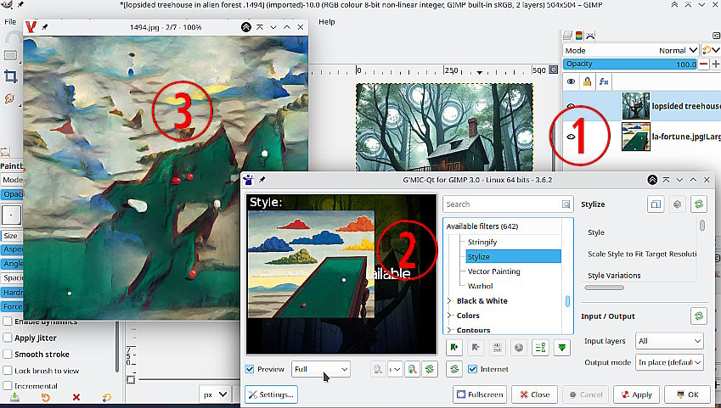Click zoom in icon under G'MIC preview
Image resolution: width=721 pixels, height=408 pixels.
click(412, 369)
